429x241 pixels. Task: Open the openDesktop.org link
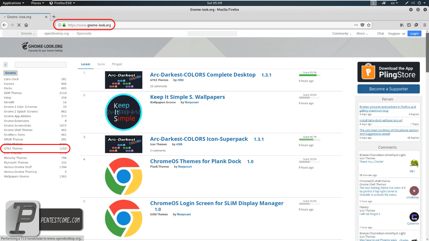coord(57,34)
